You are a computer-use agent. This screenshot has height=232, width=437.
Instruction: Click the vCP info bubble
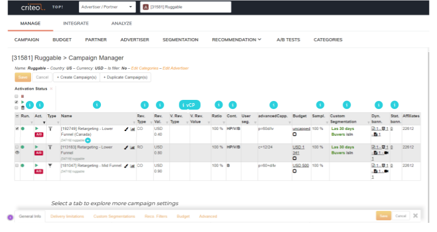(190, 105)
